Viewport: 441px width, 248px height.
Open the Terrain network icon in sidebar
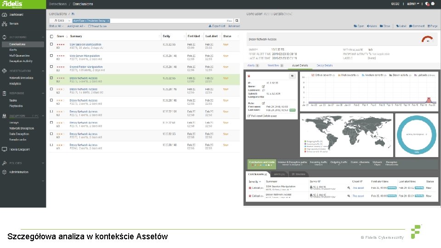pos(4,24)
